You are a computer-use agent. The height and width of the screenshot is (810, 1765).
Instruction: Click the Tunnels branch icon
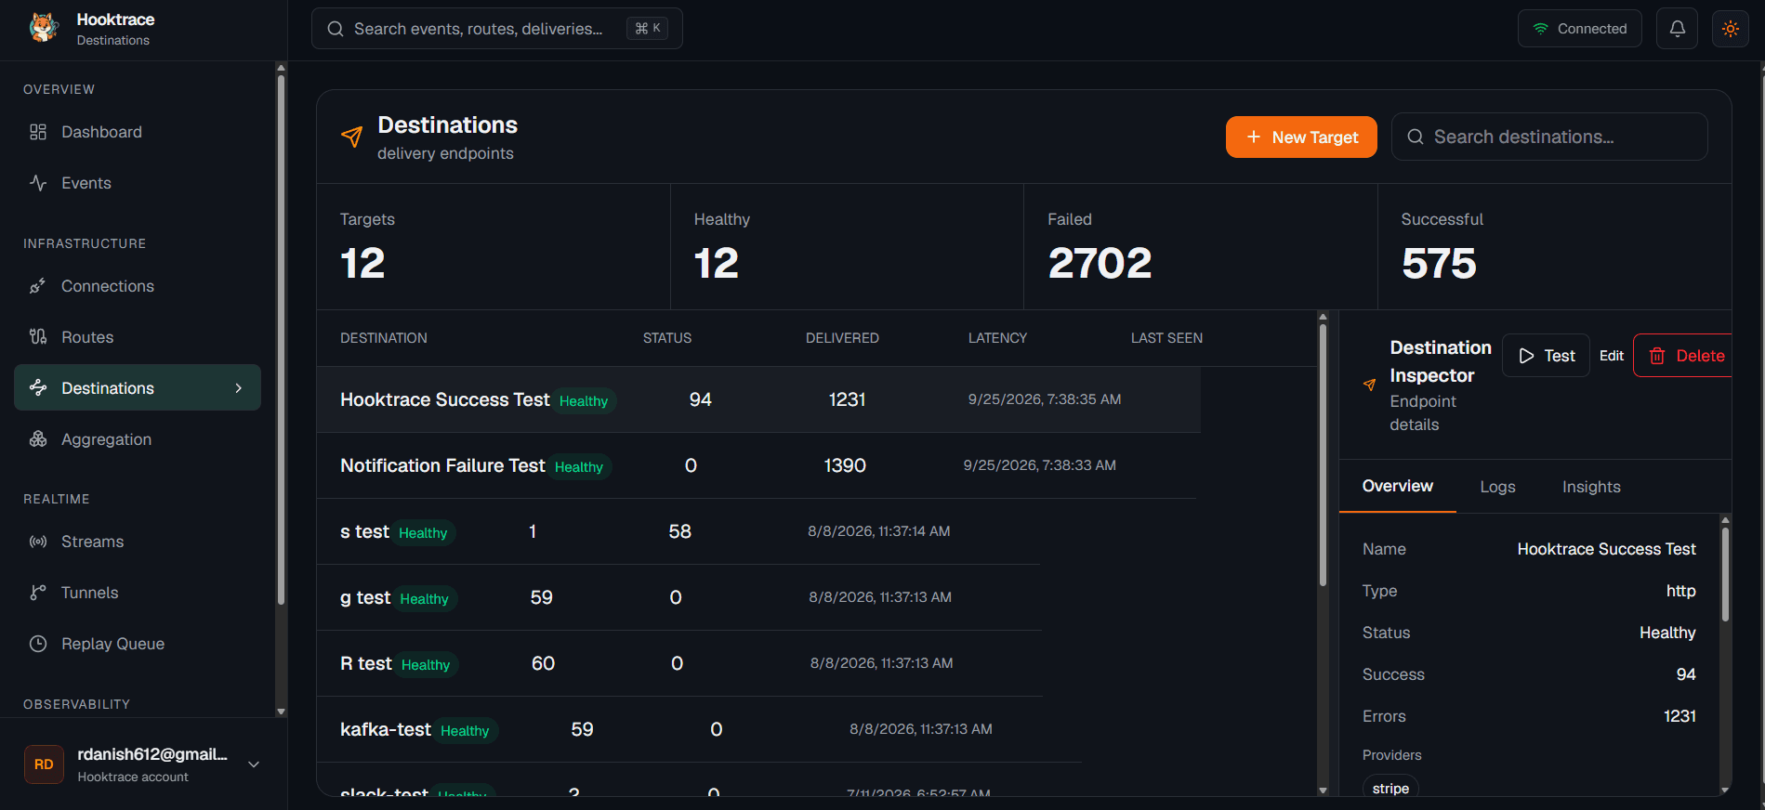[38, 593]
